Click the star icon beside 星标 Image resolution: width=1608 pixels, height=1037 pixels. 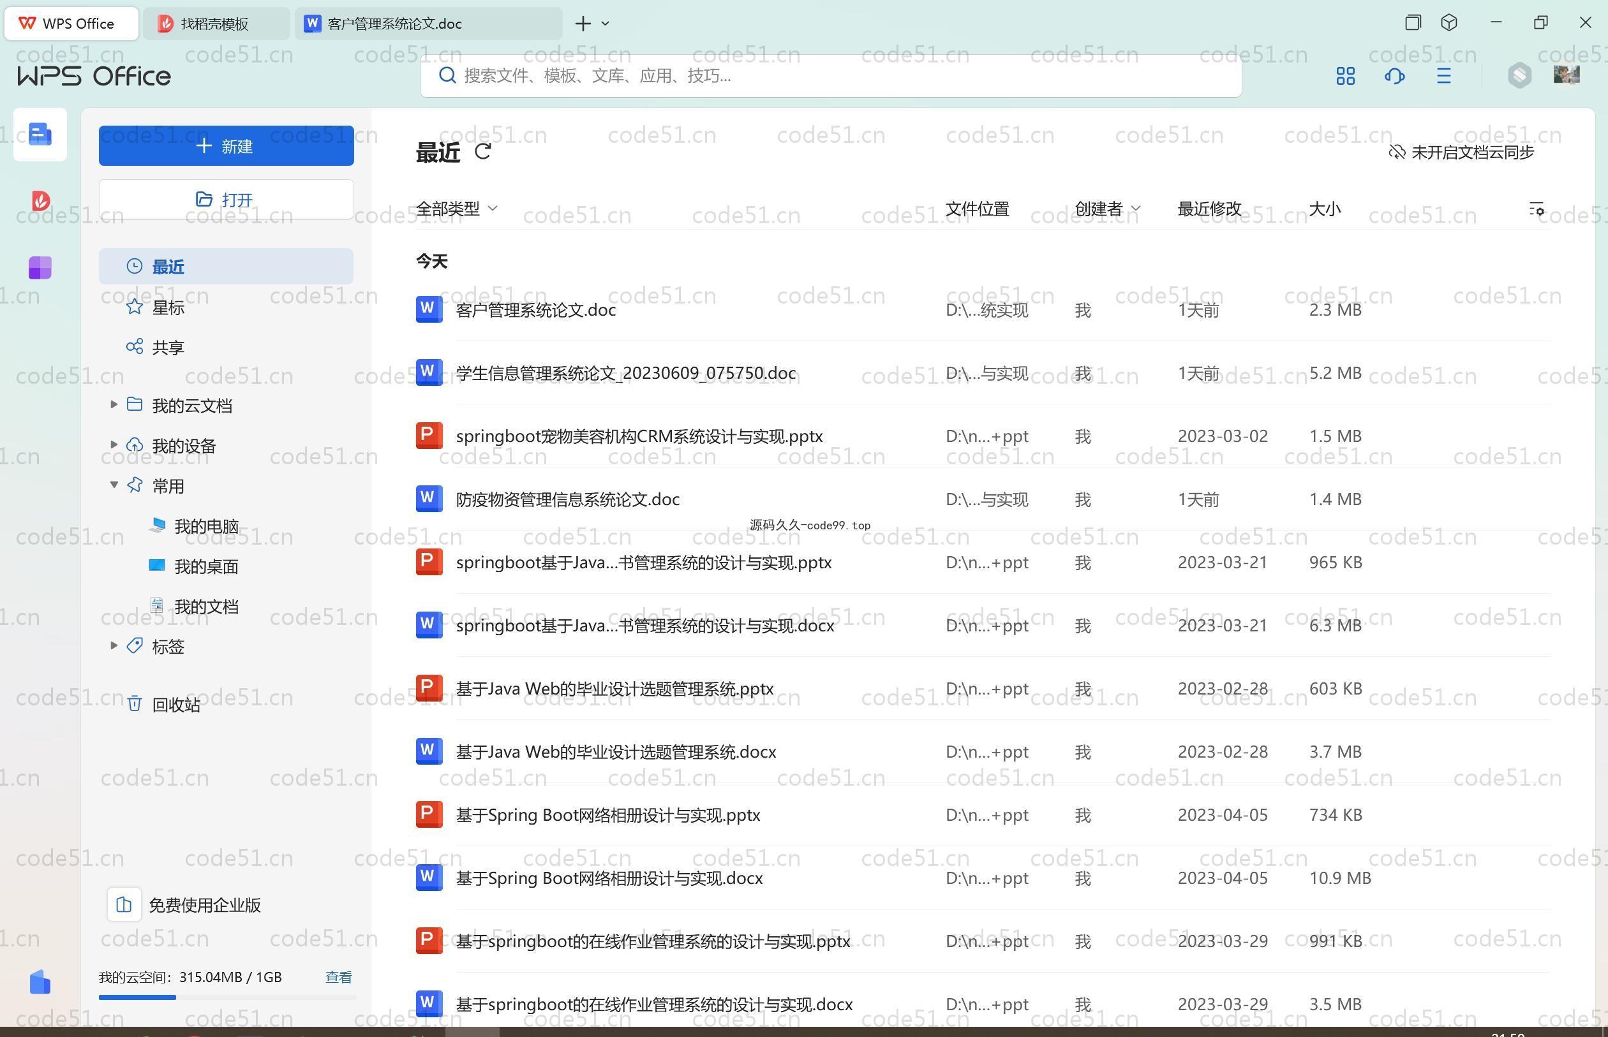[135, 307]
